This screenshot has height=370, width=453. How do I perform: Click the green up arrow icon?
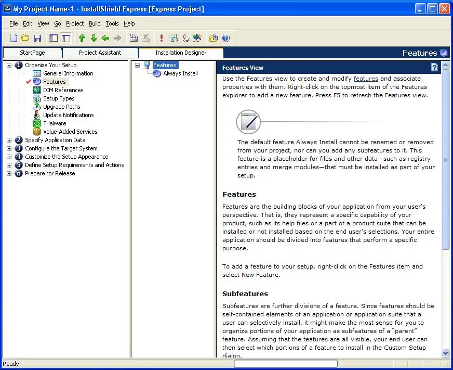pos(82,38)
